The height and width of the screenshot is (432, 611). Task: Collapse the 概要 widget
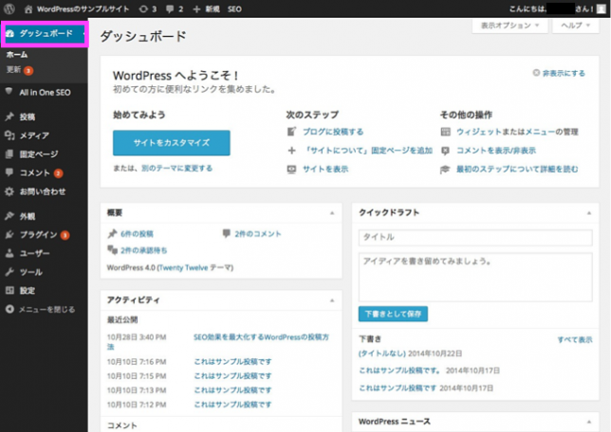click(x=332, y=213)
